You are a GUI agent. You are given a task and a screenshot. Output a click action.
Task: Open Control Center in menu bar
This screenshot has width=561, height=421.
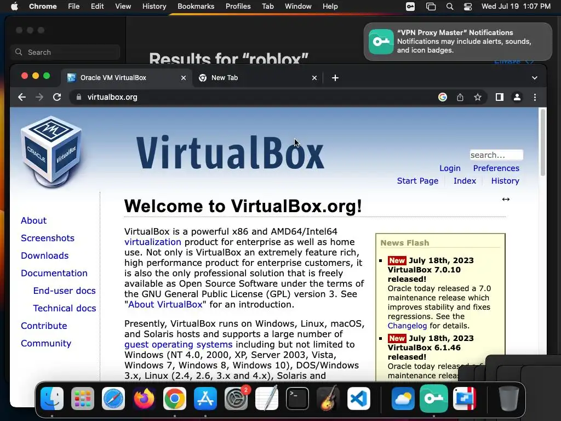468,6
